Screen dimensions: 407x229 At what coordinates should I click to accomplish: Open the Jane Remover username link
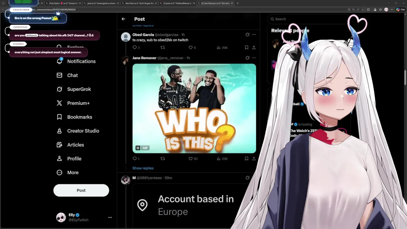[x=144, y=58]
